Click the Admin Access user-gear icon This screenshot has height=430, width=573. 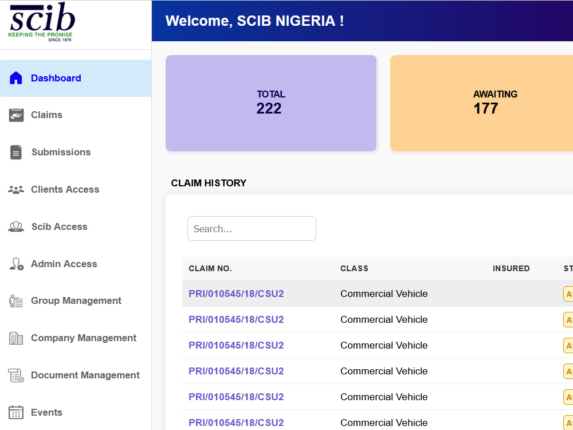click(17, 264)
